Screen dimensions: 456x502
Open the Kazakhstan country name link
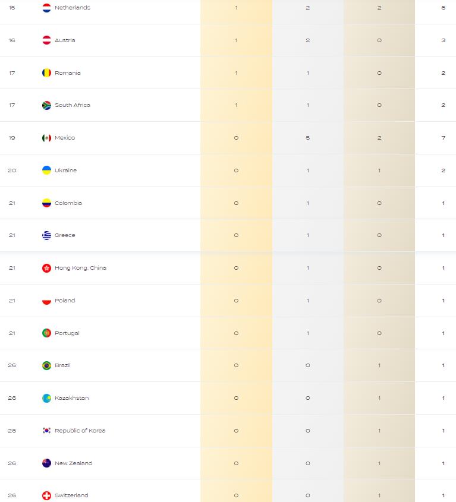(x=72, y=398)
